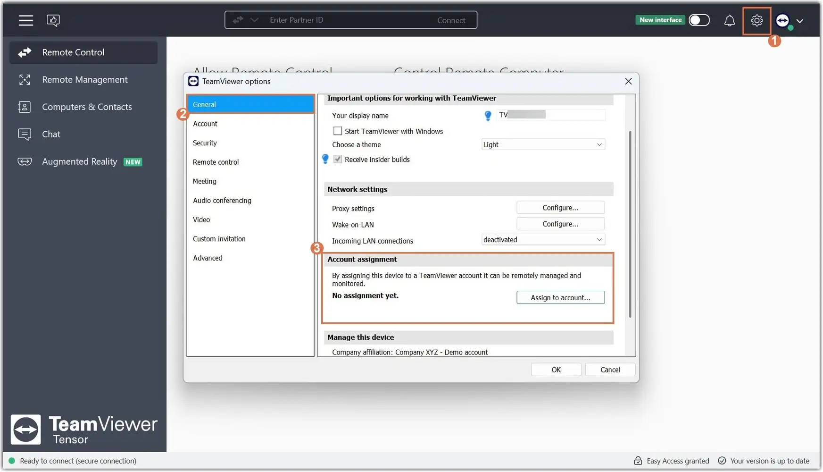This screenshot has width=823, height=472.
Task: Click the Remote Management expand icon
Action: click(25, 80)
